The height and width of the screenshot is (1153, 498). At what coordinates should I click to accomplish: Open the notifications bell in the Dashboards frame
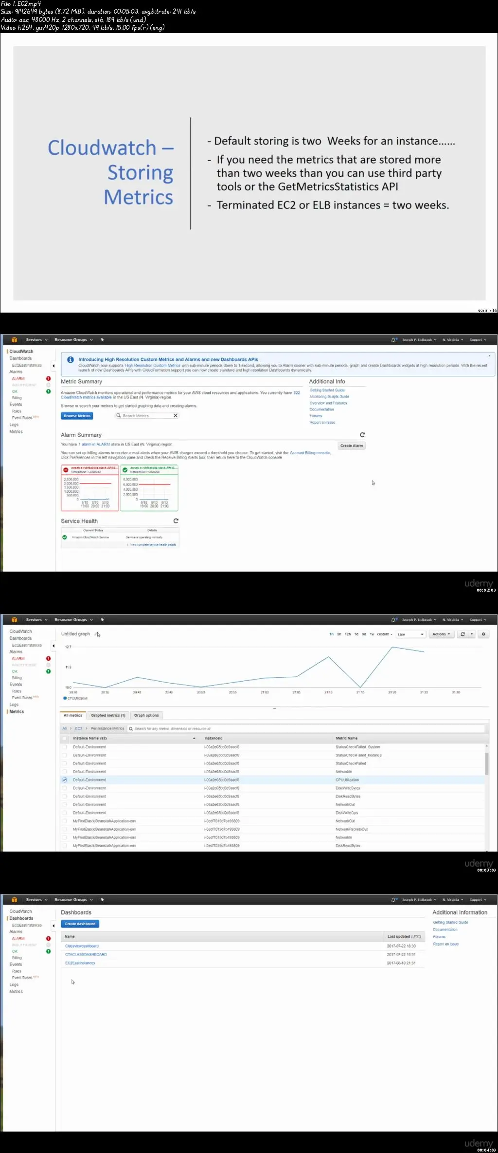pyautogui.click(x=393, y=900)
